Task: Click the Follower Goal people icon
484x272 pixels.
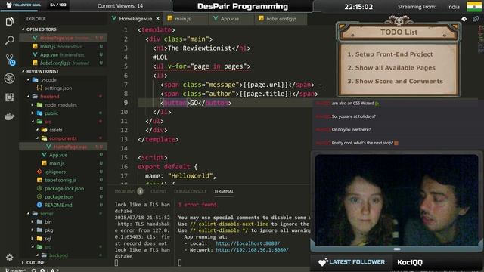Action: coord(9,5)
